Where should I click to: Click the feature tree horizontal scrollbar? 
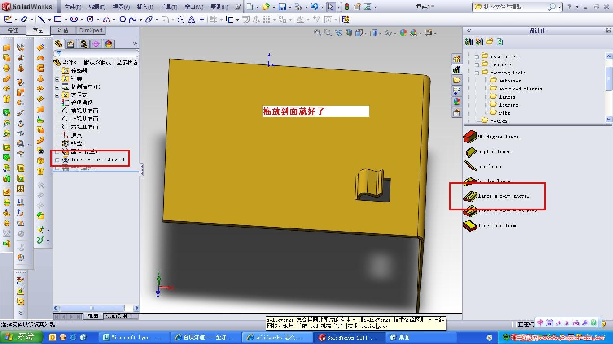[x=96, y=308]
